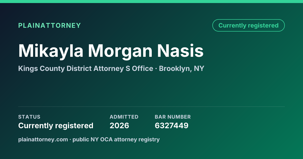The height and width of the screenshot is (159, 303).
Task: Select the bar number 6327449
Action: [x=171, y=126]
